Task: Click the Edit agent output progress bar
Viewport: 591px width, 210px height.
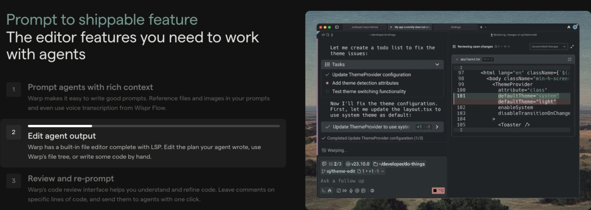Action: 154,126
